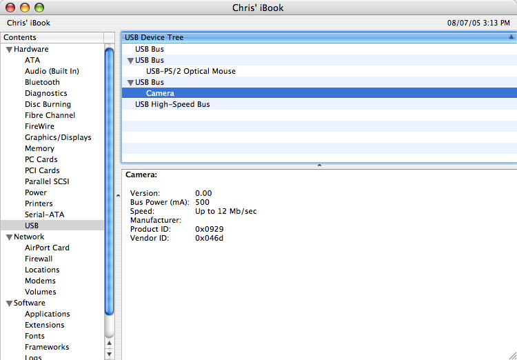Select USB-PS/2 Optical Mouse device

click(319, 71)
